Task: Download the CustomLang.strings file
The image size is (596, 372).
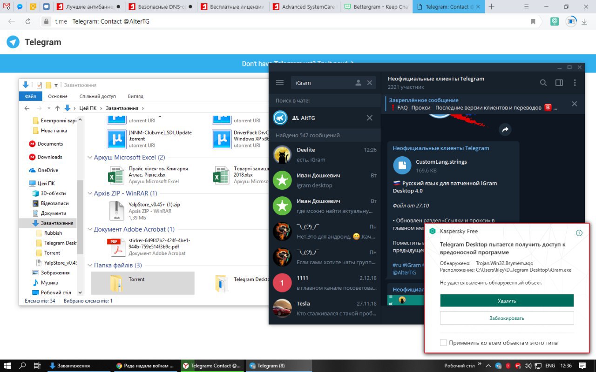Action: (x=402, y=166)
